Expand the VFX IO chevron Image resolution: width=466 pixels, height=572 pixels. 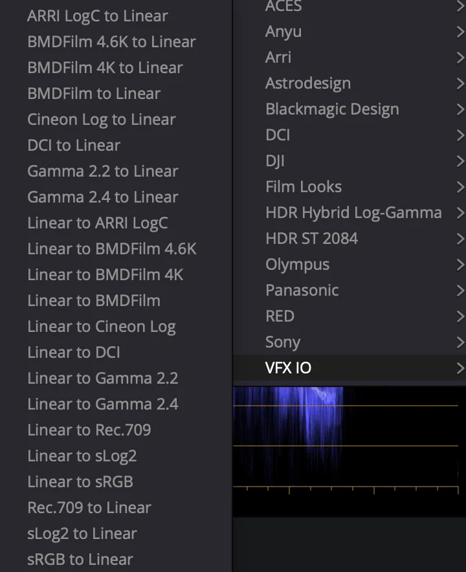point(461,369)
